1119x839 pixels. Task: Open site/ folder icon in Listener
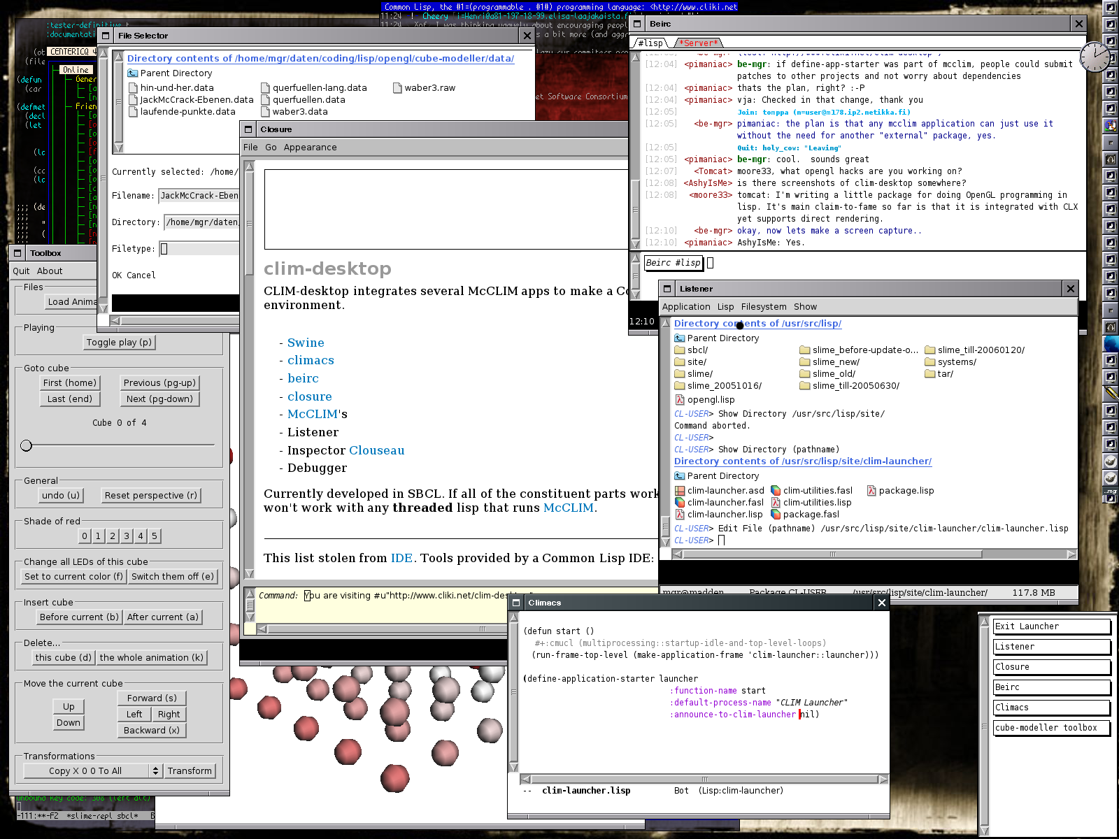click(680, 362)
